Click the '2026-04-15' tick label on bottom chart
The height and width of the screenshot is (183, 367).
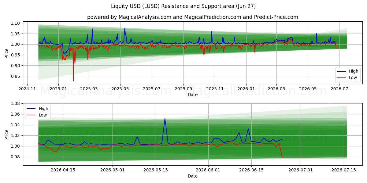63,170
